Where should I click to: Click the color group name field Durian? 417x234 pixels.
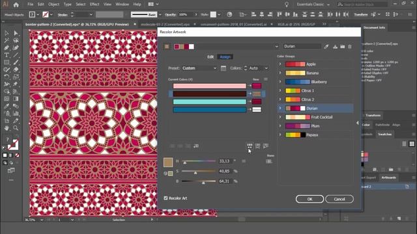coord(302,46)
